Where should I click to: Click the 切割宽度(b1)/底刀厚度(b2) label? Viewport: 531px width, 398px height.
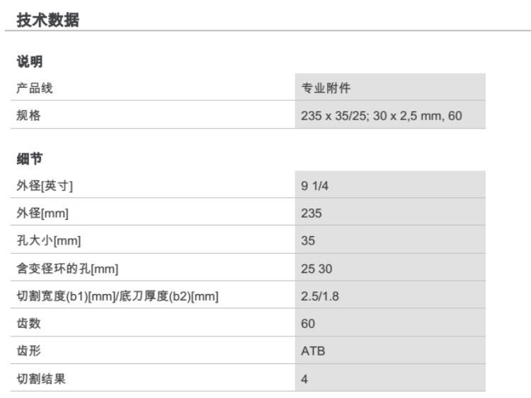coord(116,296)
